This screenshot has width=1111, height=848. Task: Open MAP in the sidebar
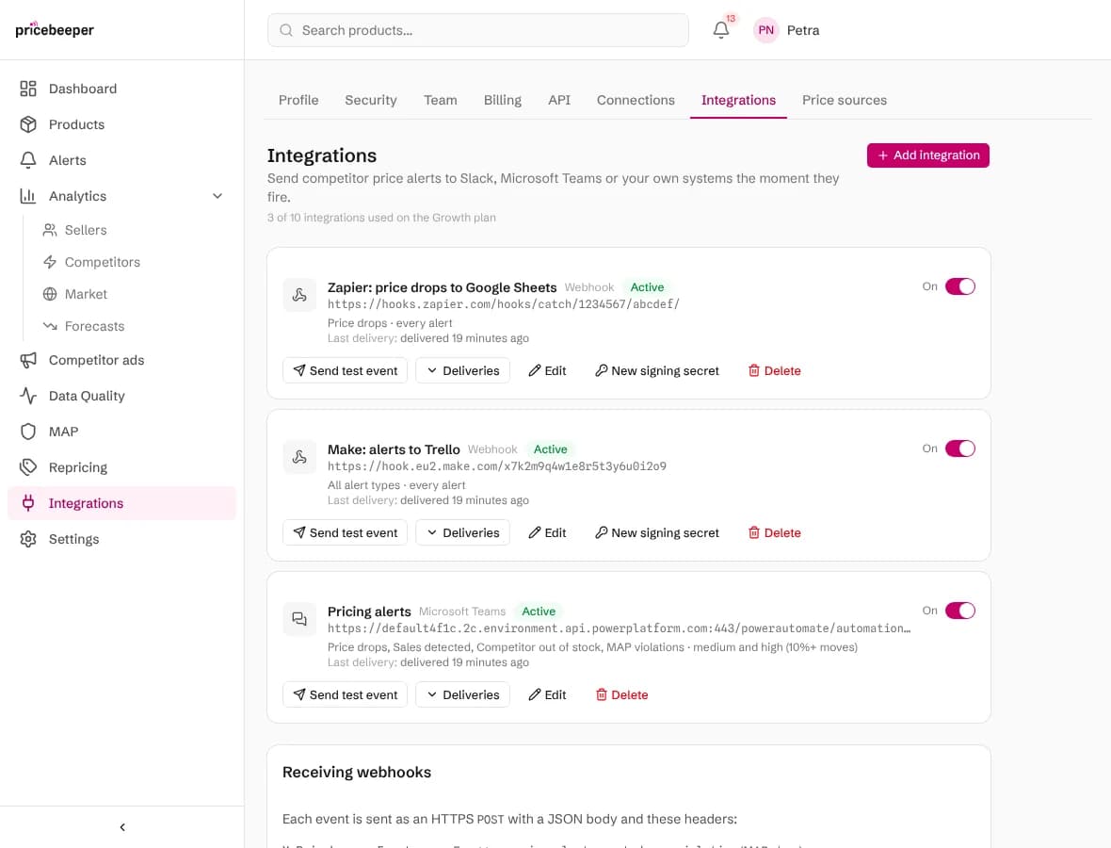(x=121, y=432)
